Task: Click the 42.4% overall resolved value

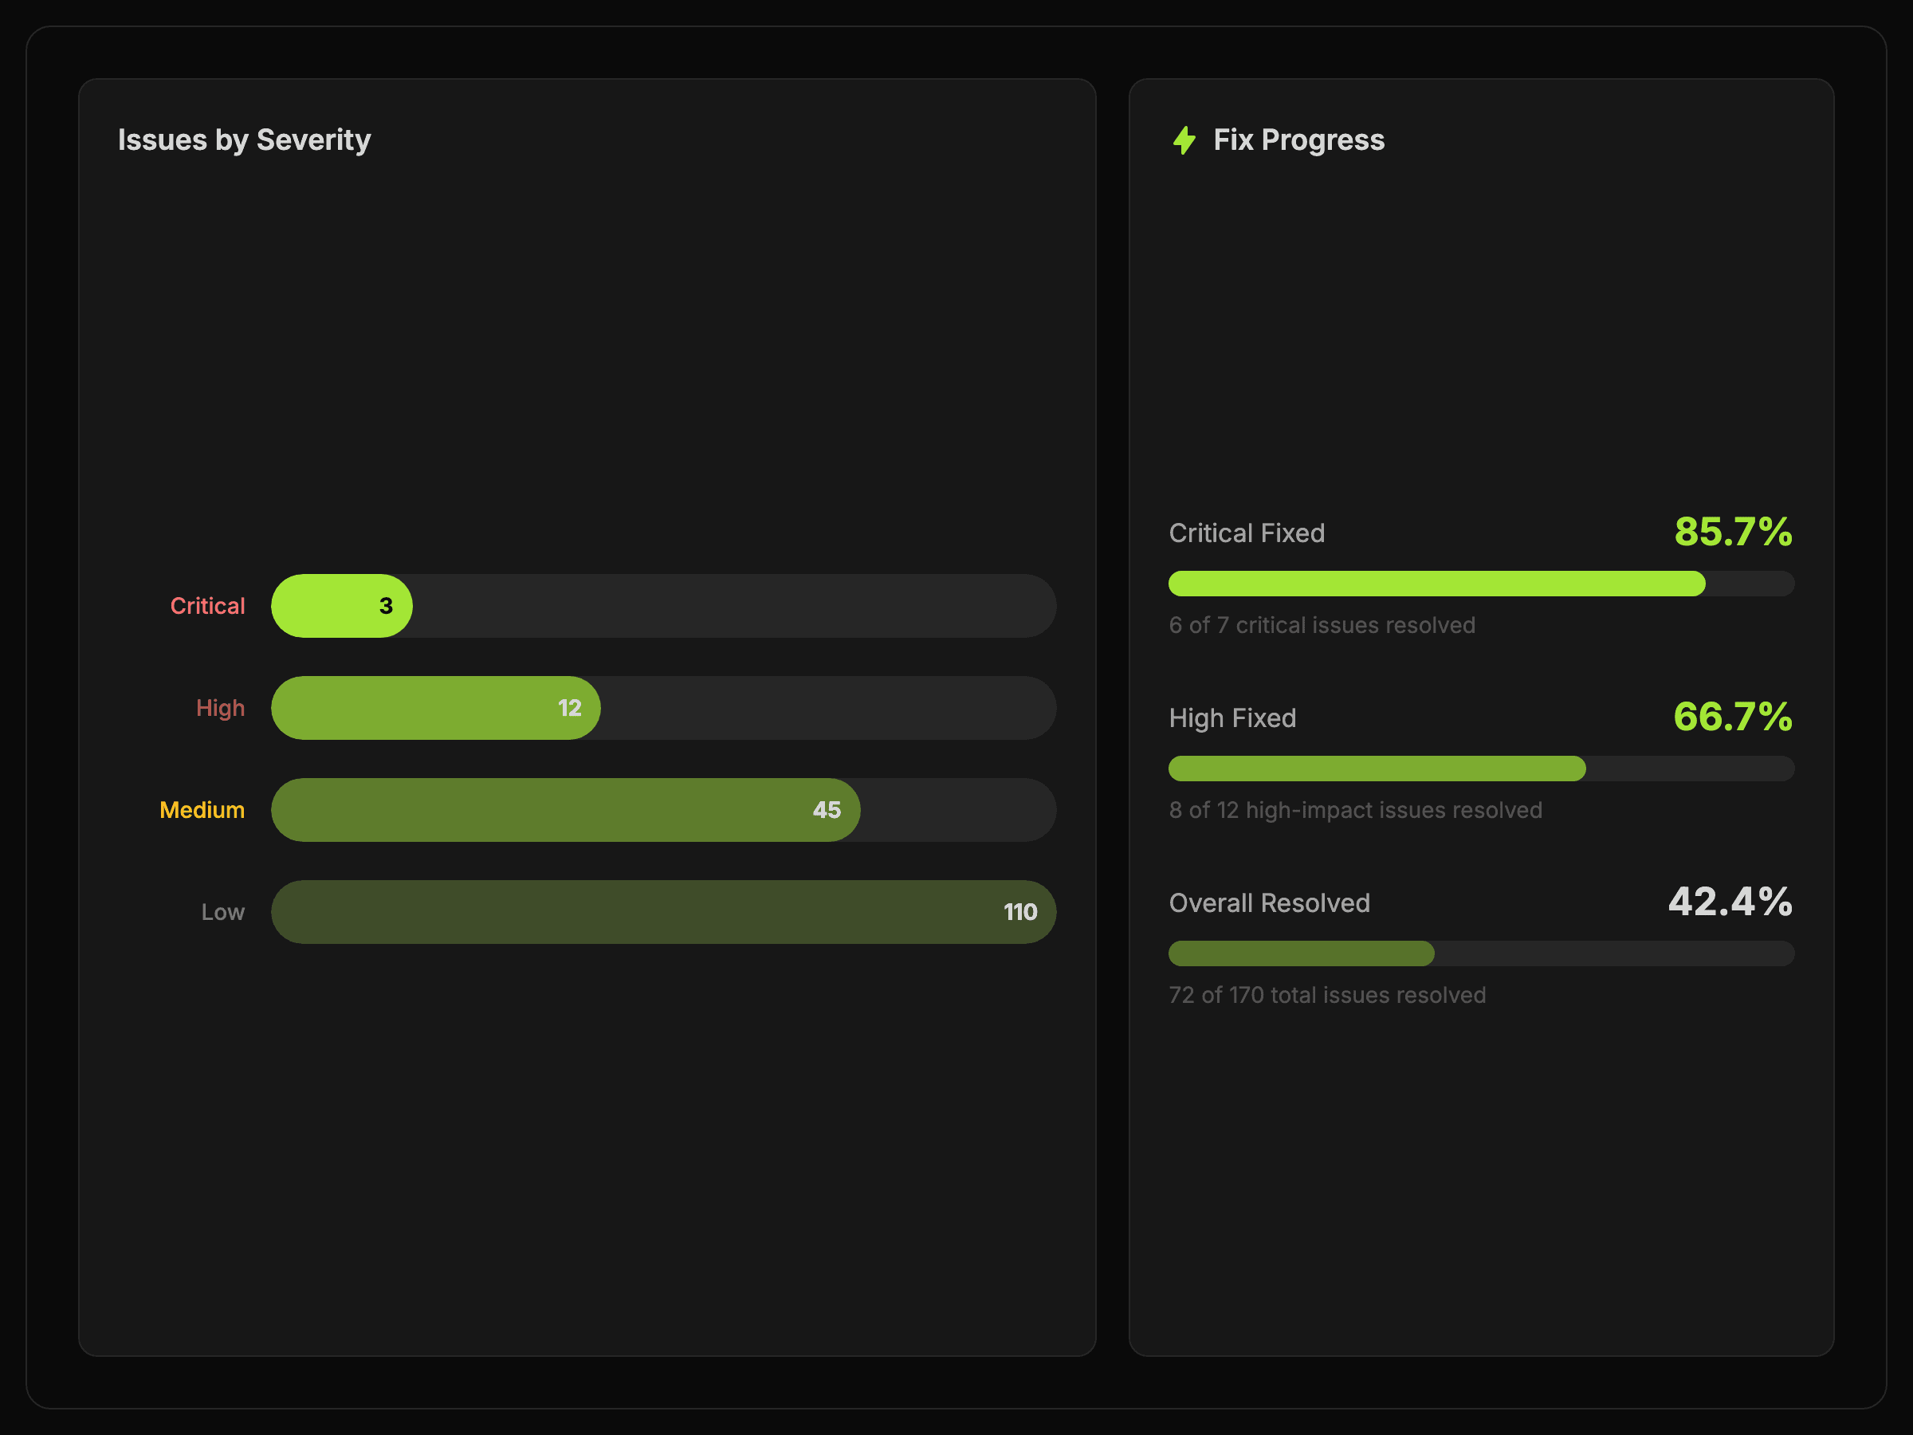Action: point(1730,902)
